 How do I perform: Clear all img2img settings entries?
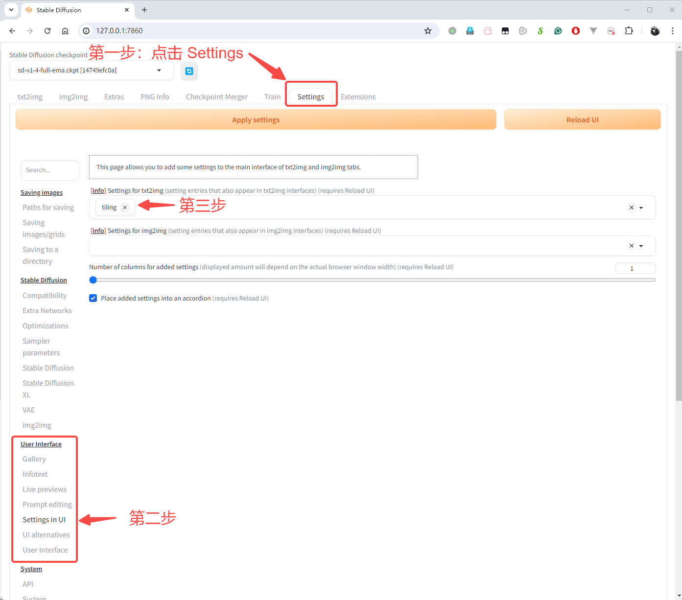632,246
